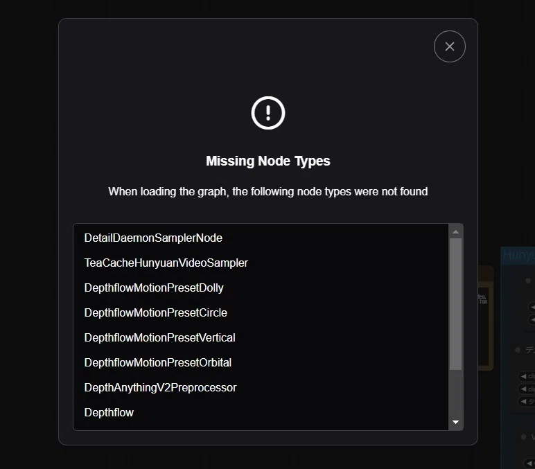Click the scrollbar down arrow
Viewport: 535px width, 469px height.
pyautogui.click(x=455, y=422)
